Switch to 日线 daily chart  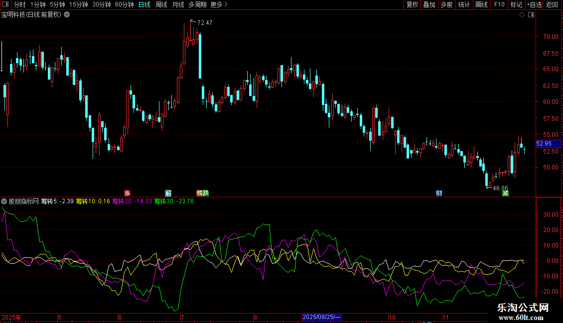coord(144,4)
